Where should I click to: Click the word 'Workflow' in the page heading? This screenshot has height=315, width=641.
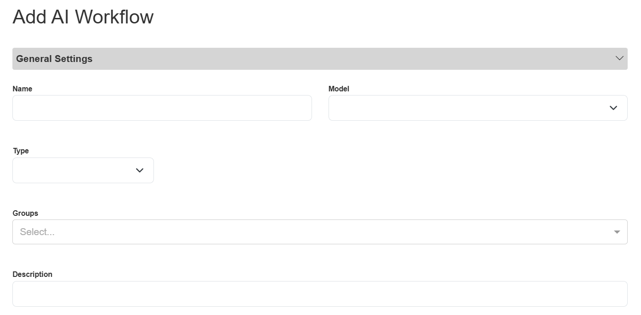coord(114,17)
